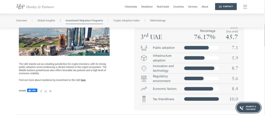Screen dimensions: 265x115
Task: Share on Twitter icon
Action: pyautogui.click(x=50, y=91)
